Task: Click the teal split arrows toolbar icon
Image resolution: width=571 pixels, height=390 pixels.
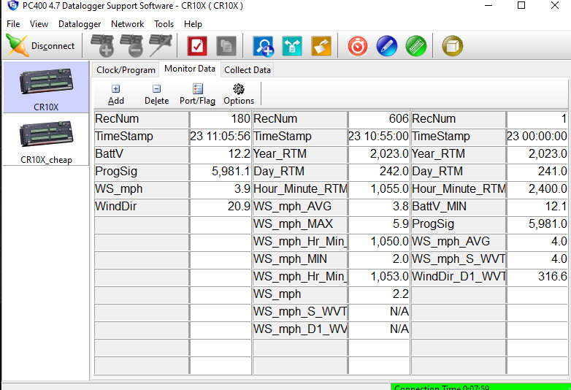Action: click(x=292, y=46)
